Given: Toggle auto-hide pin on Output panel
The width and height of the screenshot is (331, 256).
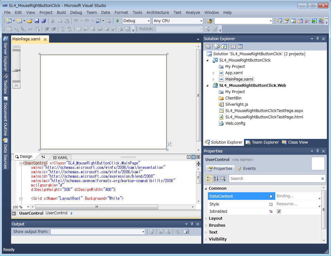Looking at the screenshot, I should (x=192, y=224).
